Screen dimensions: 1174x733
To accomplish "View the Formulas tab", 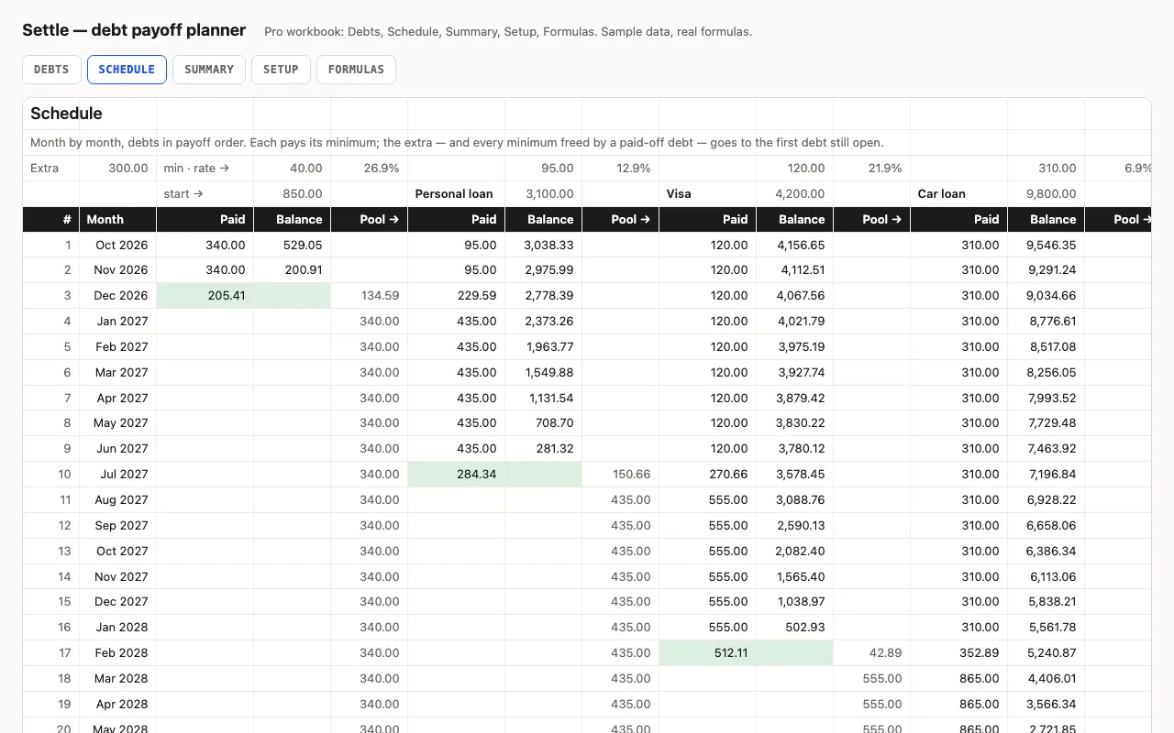I will pos(356,70).
